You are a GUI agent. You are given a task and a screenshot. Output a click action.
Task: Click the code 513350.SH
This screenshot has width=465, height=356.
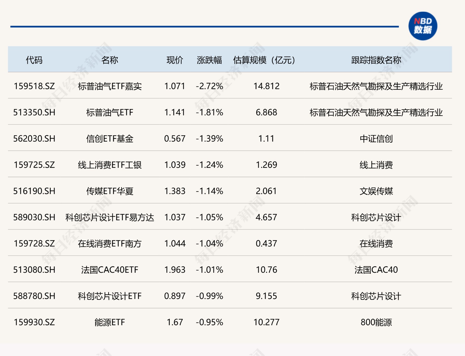click(34, 112)
